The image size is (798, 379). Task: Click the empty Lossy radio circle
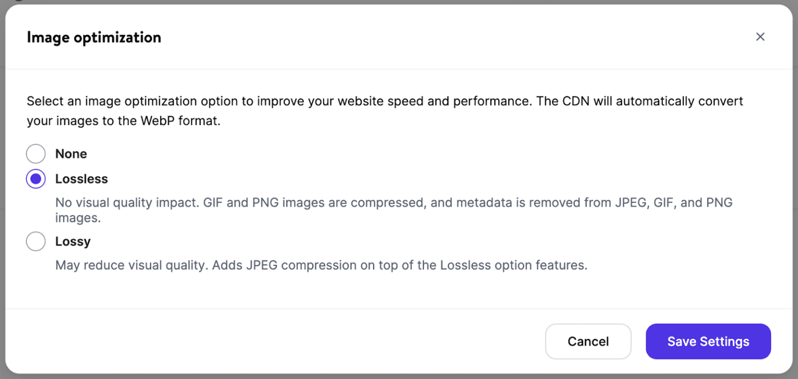(35, 241)
